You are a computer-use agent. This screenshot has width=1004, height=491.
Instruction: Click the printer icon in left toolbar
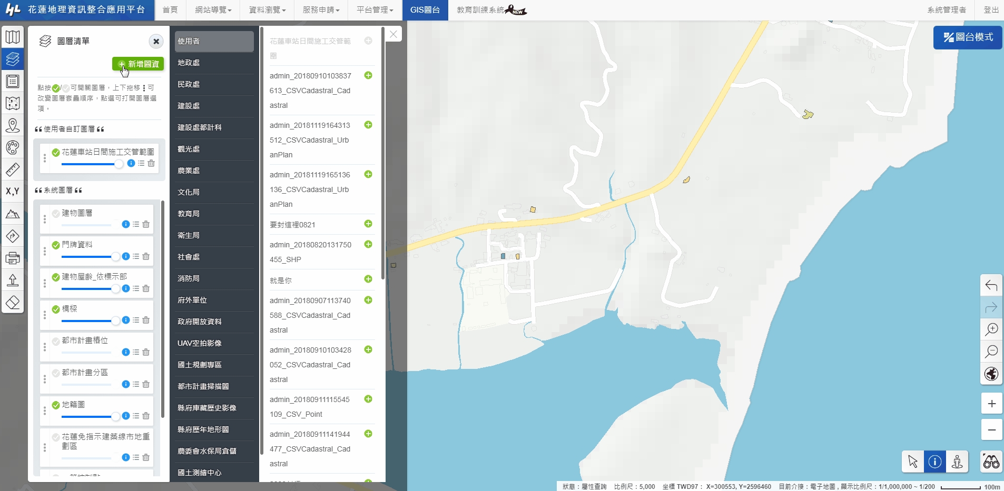[x=13, y=258]
